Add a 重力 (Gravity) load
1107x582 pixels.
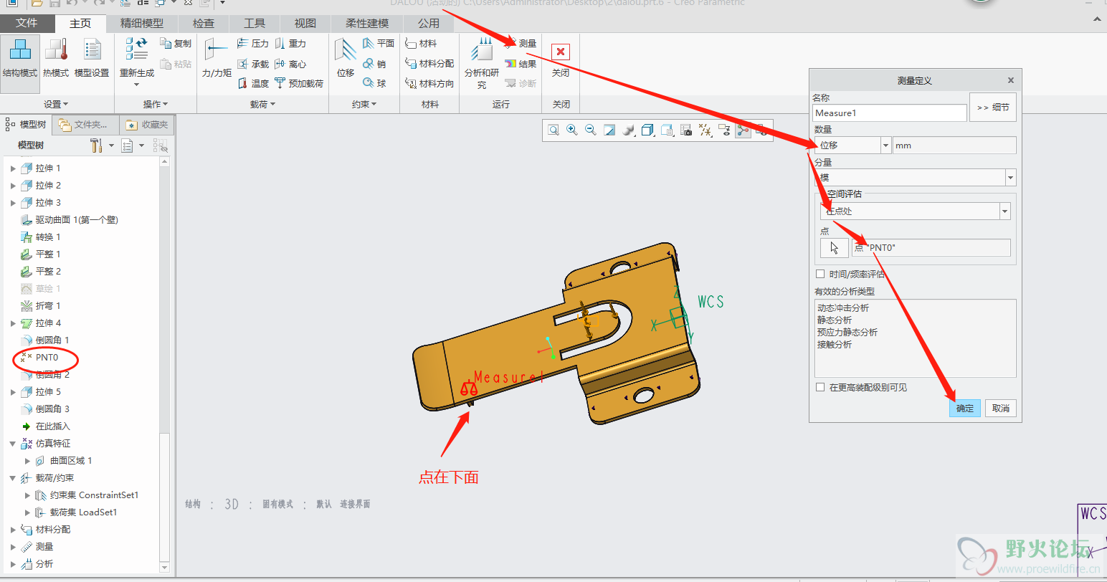[290, 44]
